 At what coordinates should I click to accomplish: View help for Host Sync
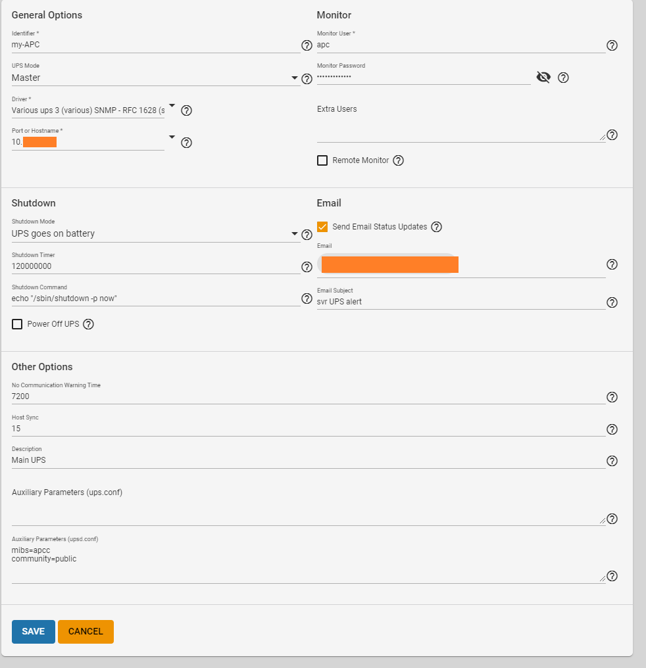pyautogui.click(x=612, y=429)
